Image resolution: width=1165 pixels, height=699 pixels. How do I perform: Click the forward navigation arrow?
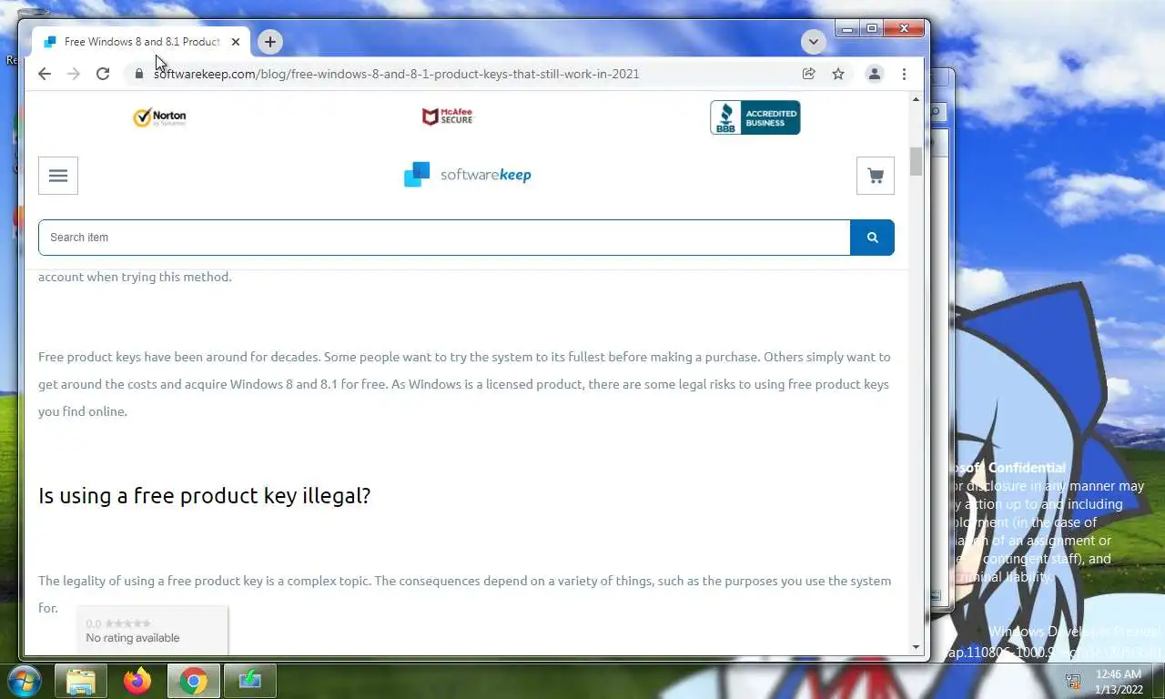tap(74, 74)
